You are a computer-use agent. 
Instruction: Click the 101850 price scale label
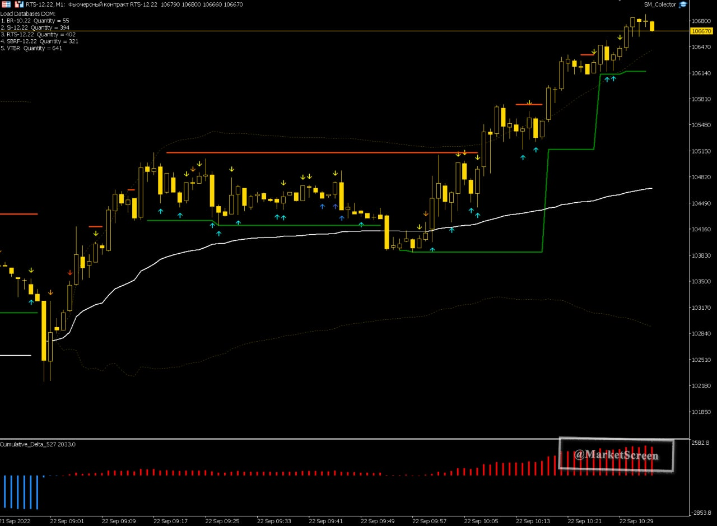[x=701, y=412]
